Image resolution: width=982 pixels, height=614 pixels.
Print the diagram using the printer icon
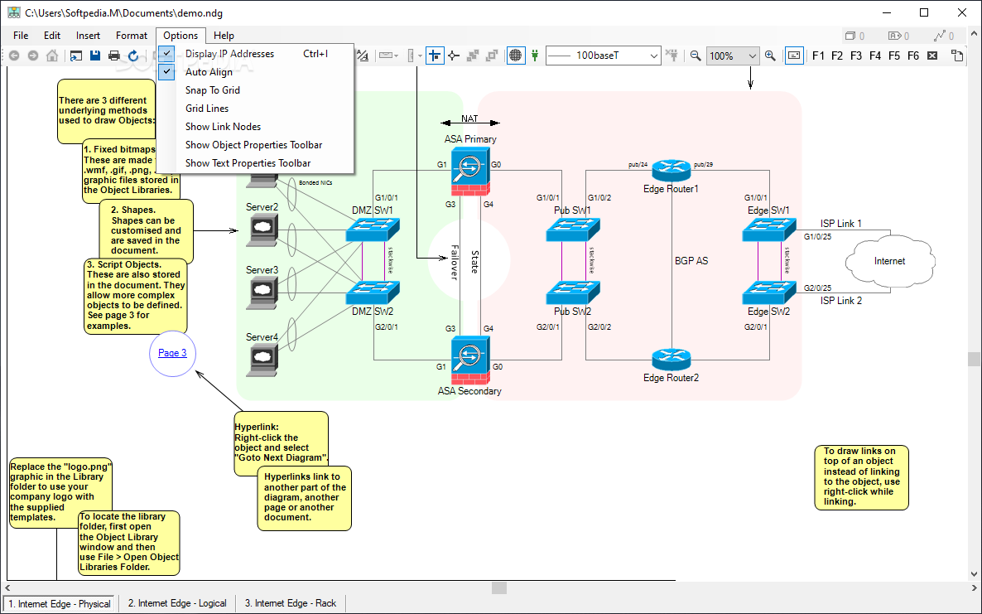pyautogui.click(x=114, y=56)
